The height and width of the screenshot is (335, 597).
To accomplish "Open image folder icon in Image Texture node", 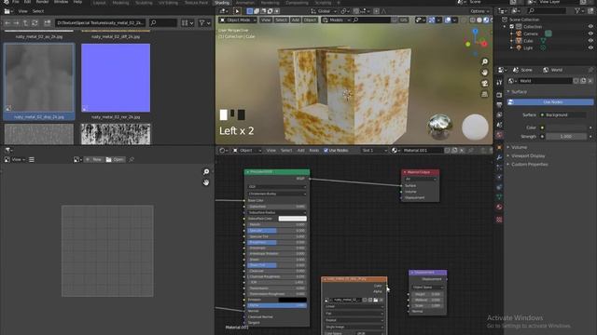I will point(375,300).
